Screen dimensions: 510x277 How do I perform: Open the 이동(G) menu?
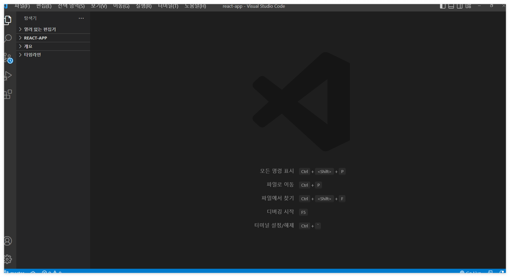pyautogui.click(x=121, y=6)
